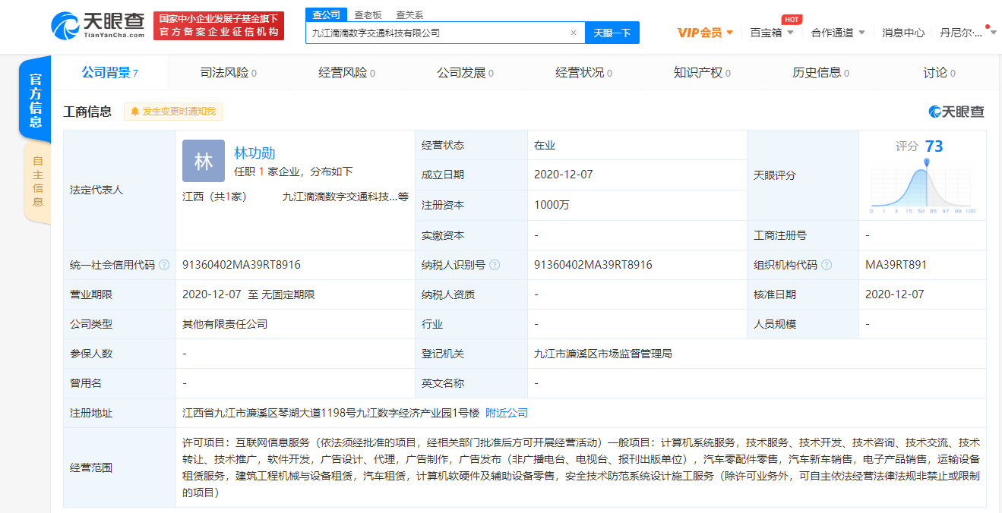Click the 林 avatar of the legal representative
1002x513 pixels.
pos(203,161)
